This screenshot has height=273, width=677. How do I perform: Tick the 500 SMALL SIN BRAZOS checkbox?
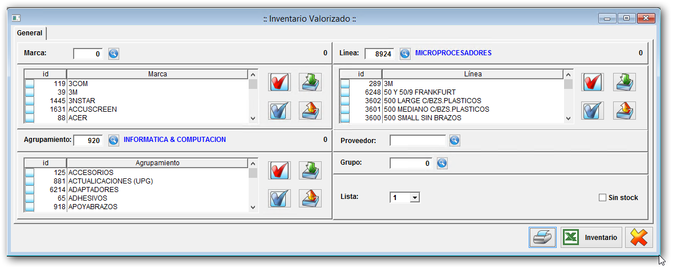click(345, 118)
